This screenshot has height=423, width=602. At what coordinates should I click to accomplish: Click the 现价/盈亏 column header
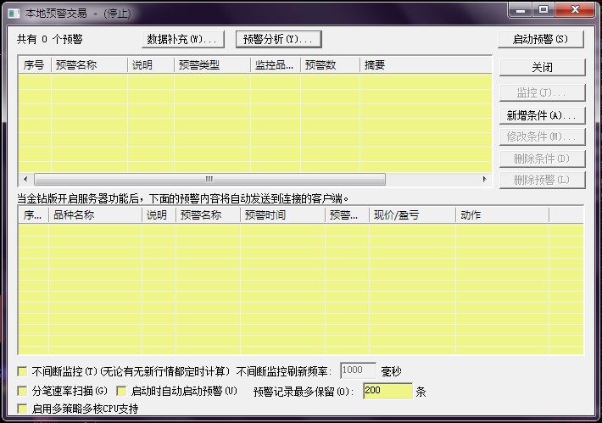[x=412, y=215]
